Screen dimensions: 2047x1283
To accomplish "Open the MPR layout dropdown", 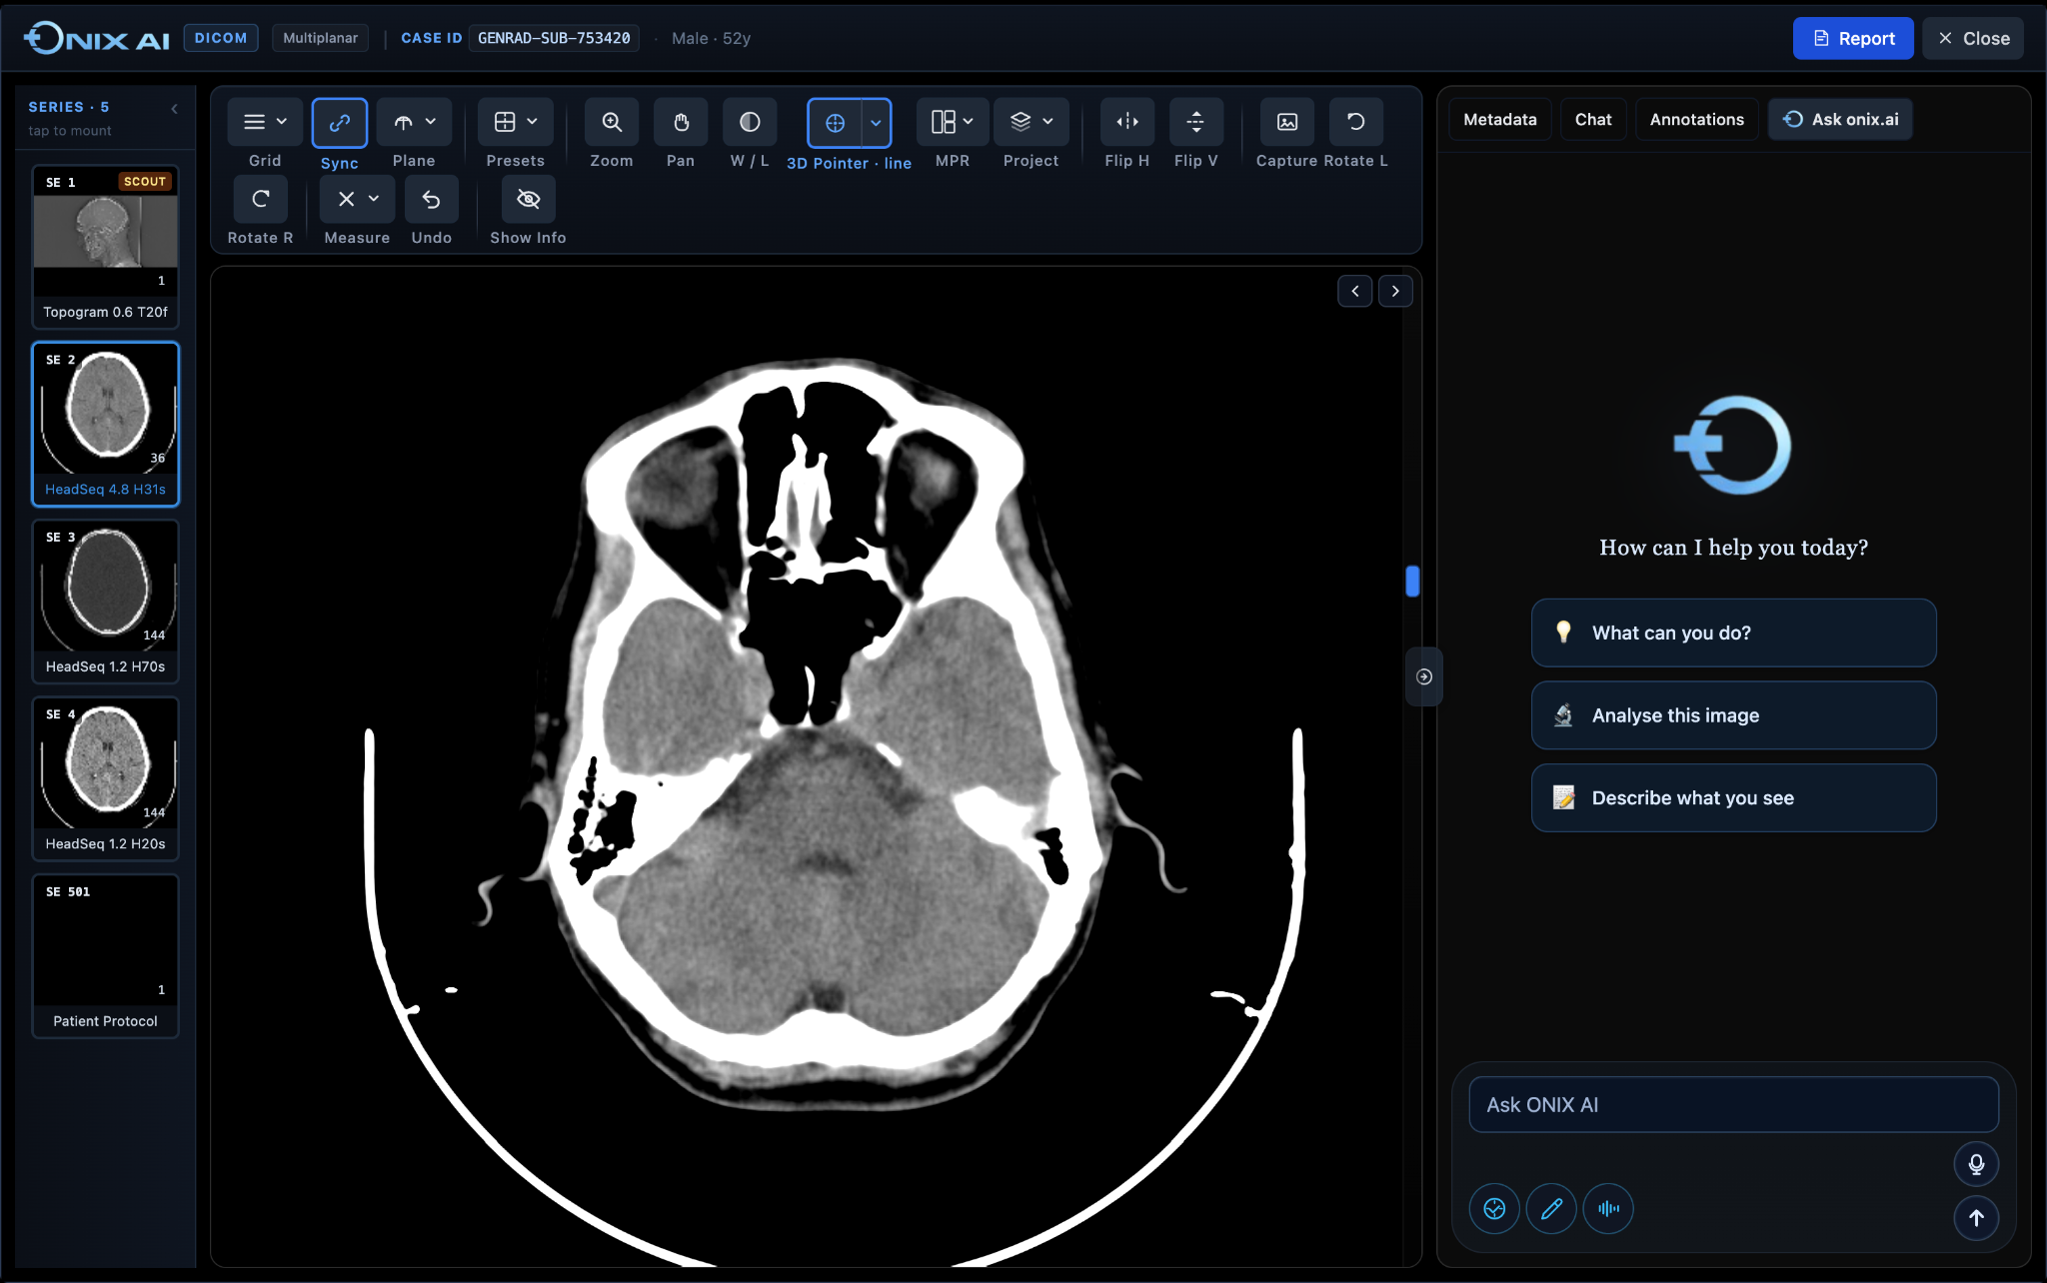I will pyautogui.click(x=953, y=122).
